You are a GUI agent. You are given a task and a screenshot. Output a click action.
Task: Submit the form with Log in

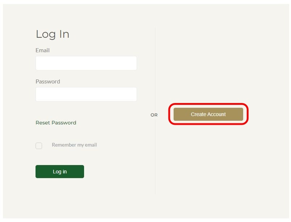tap(60, 172)
